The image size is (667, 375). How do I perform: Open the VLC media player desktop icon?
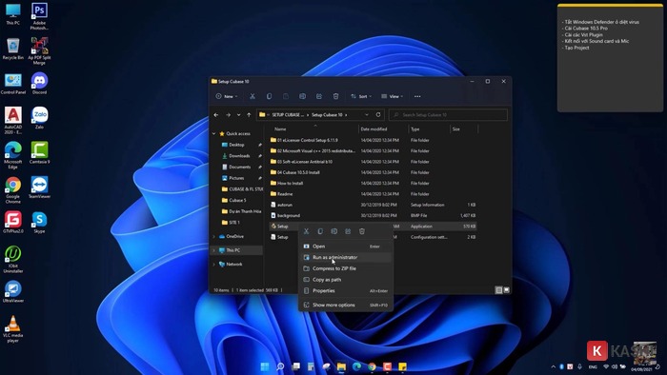13,329
